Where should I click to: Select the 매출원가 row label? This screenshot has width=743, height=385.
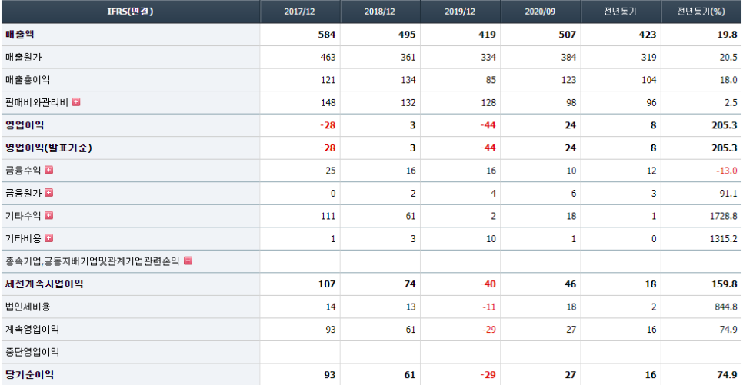24,57
